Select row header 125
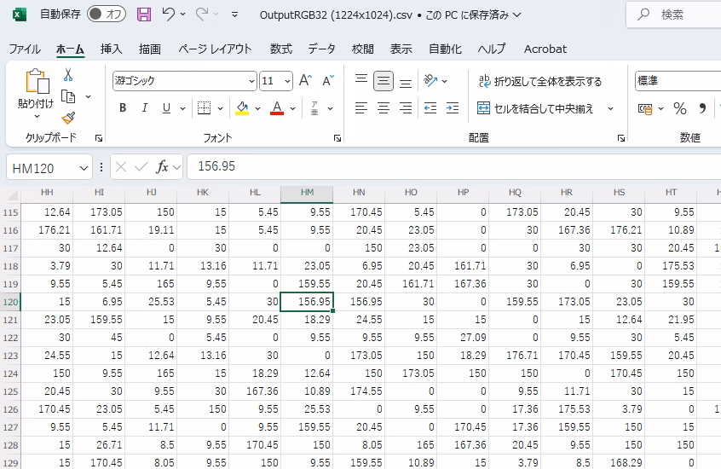721x469 pixels. [10, 391]
